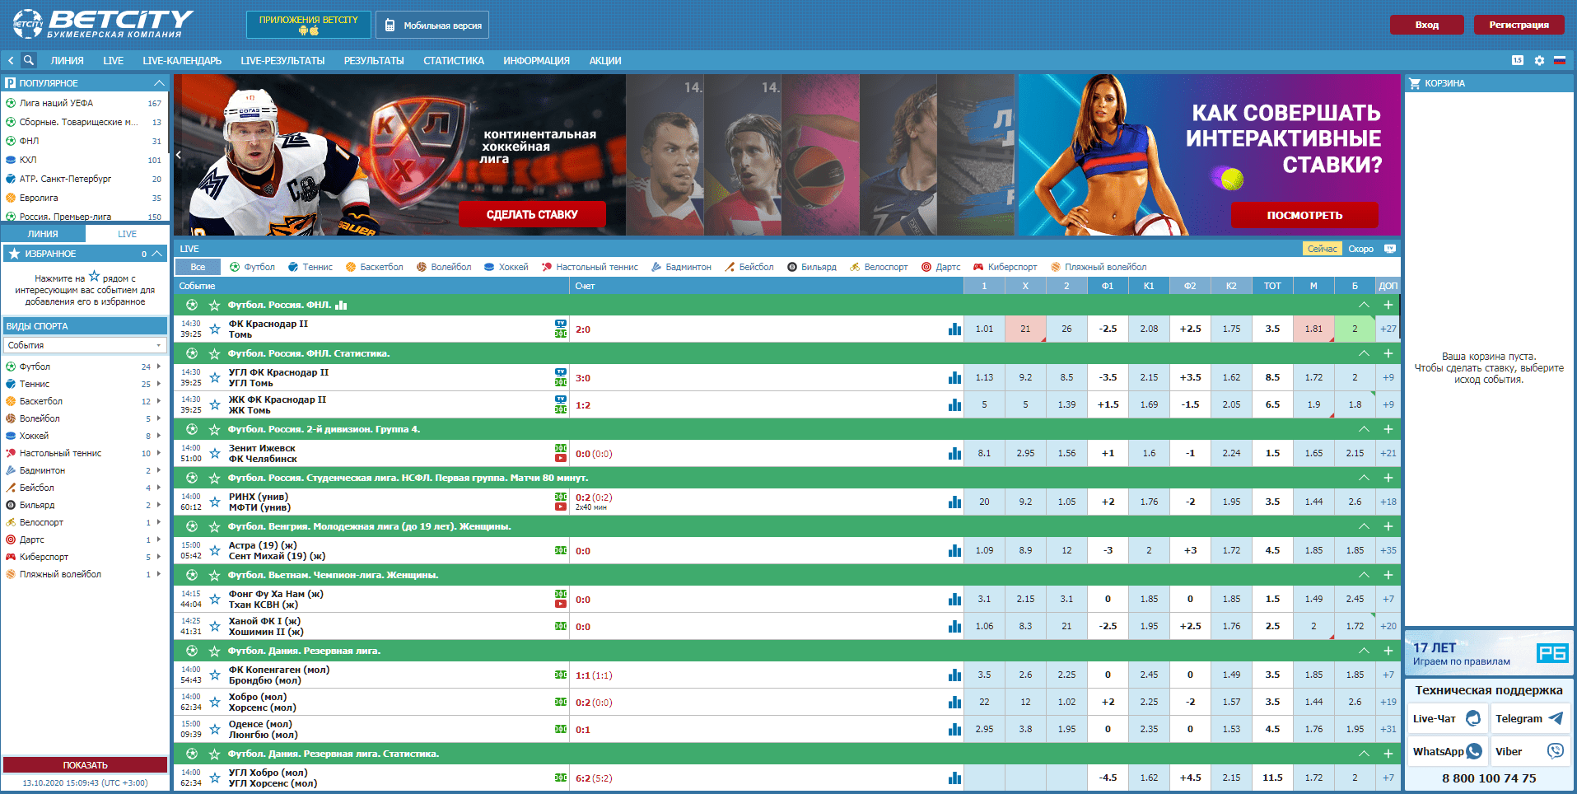Image resolution: width=1577 pixels, height=794 pixels.
Task: Open statistics chart icon for ФК Краснодар II match
Action: pos(954,329)
